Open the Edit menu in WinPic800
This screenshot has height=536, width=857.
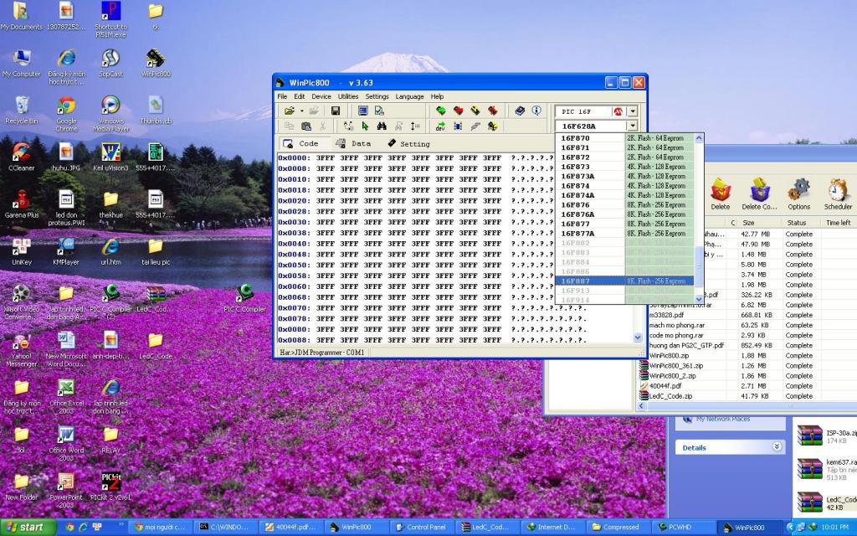pyautogui.click(x=299, y=96)
